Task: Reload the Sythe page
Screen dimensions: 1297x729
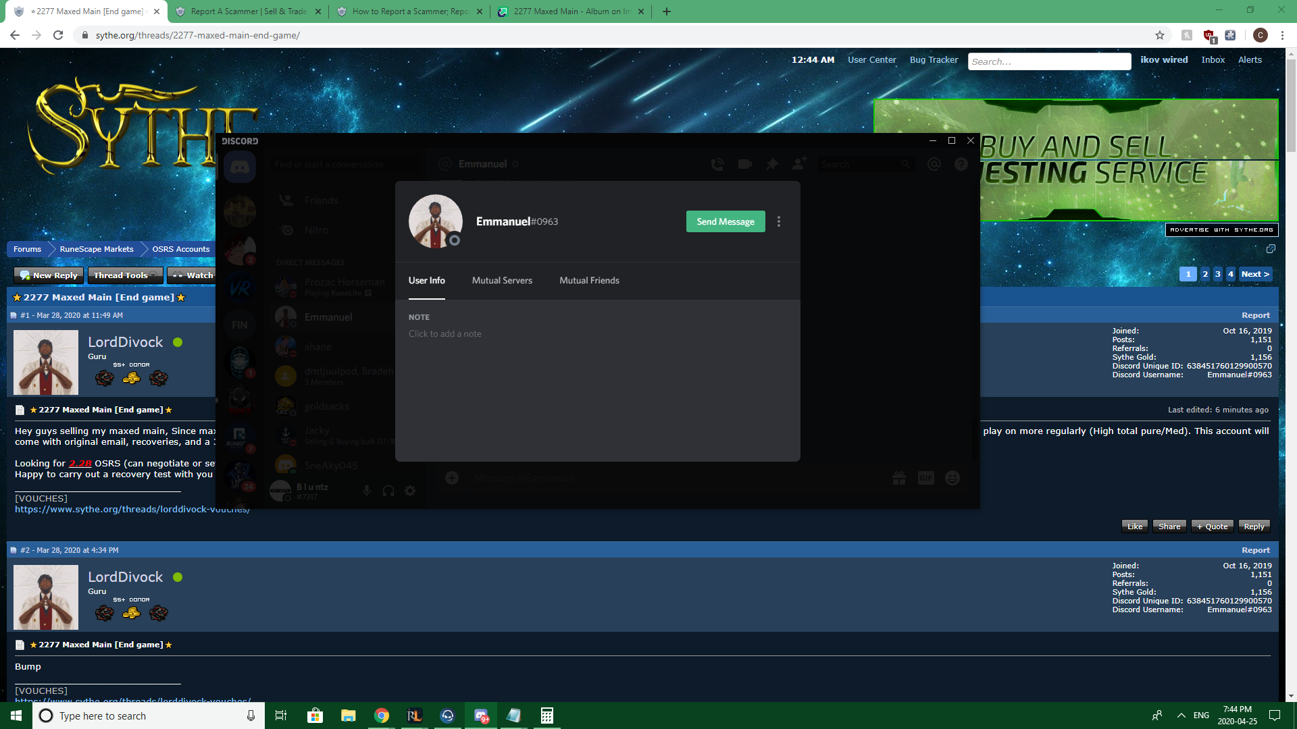Action: (x=58, y=35)
